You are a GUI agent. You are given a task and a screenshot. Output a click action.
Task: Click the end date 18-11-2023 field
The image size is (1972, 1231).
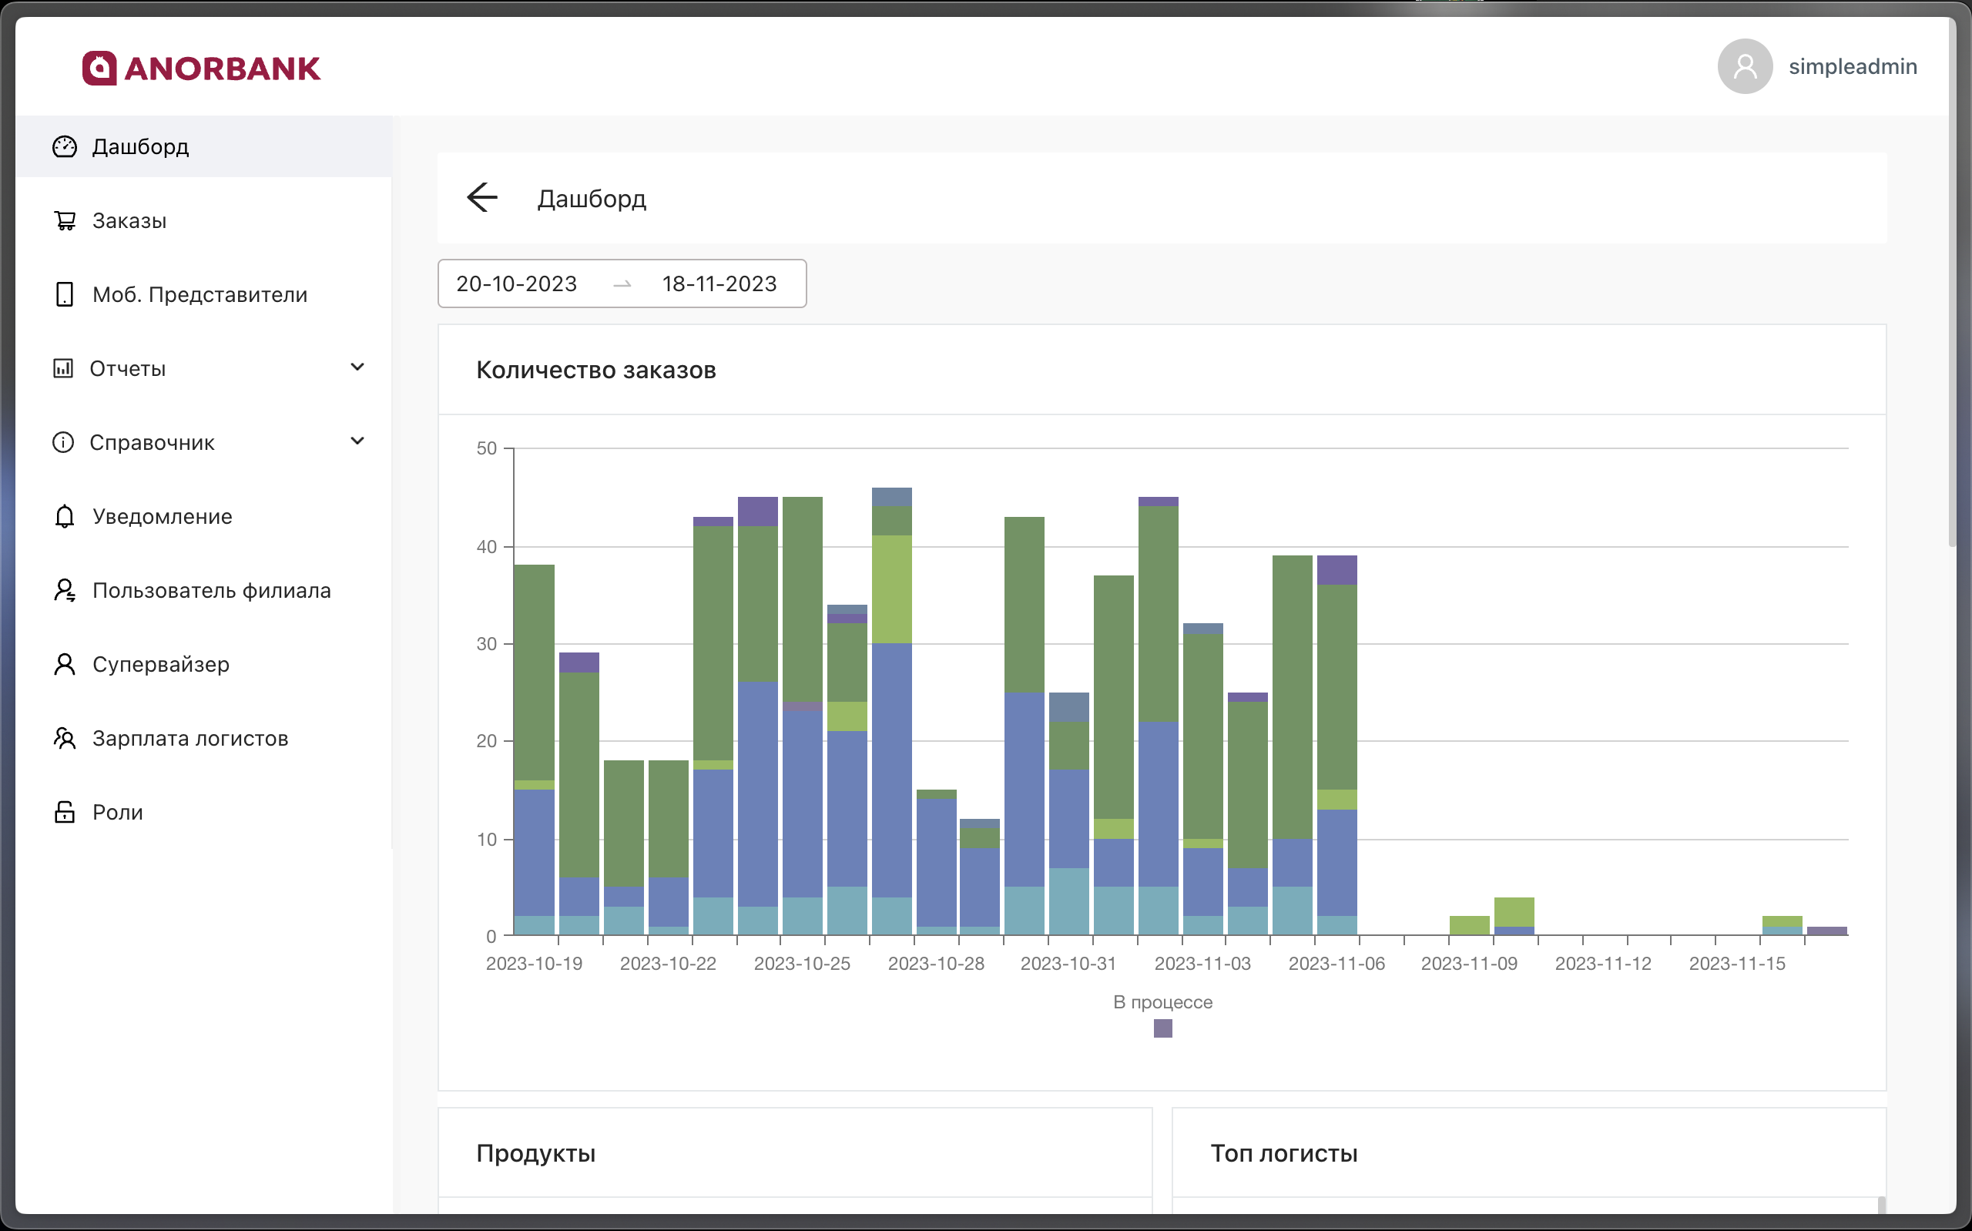click(x=719, y=284)
